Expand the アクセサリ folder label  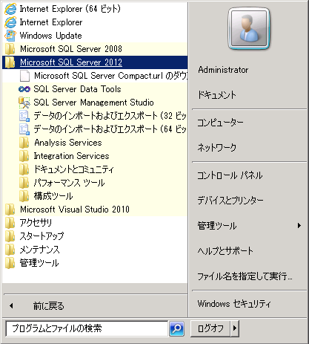[36, 223]
